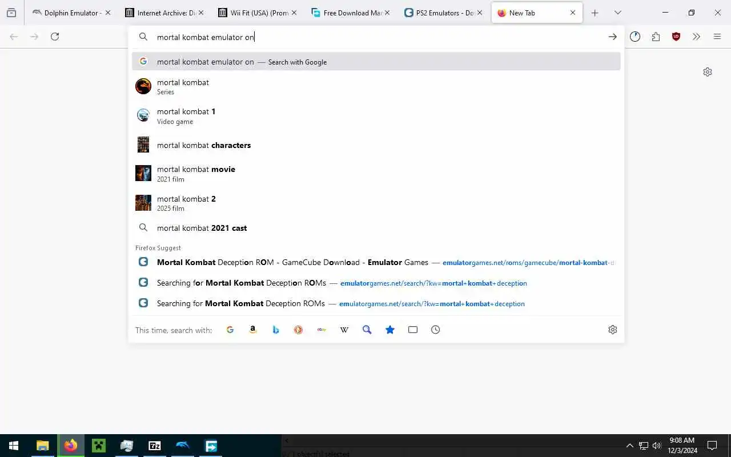
Task: Open the clock showing 9:08 AM
Action: coord(682,446)
